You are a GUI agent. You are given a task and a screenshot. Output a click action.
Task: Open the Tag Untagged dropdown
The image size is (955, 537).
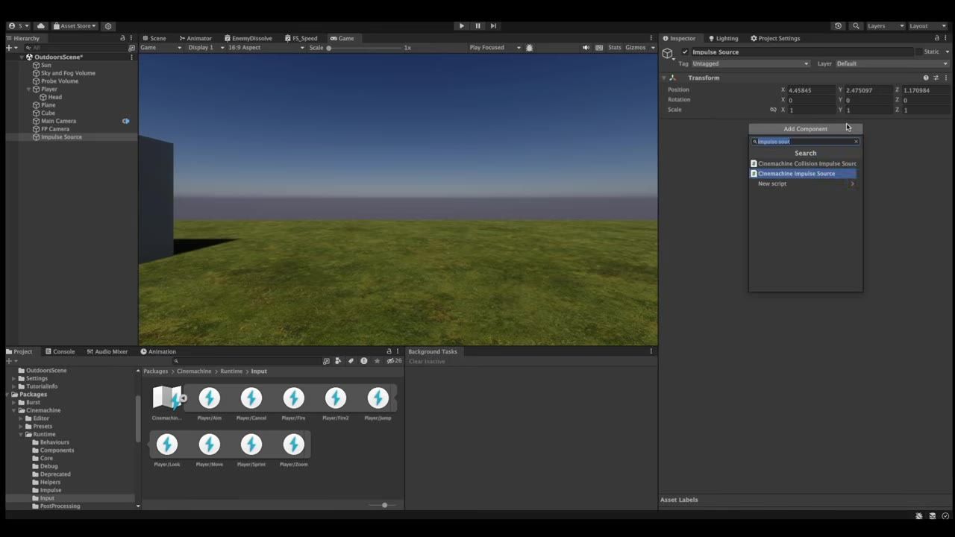(x=751, y=63)
